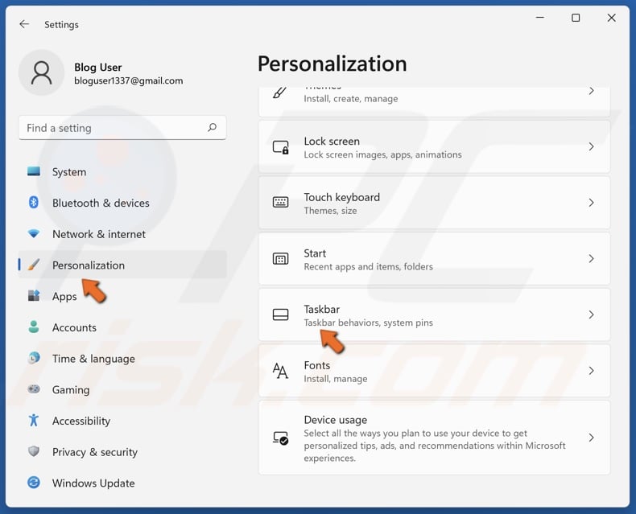Click 'Recent apps and items, folders' text
The height and width of the screenshot is (514, 636).
[x=368, y=267]
